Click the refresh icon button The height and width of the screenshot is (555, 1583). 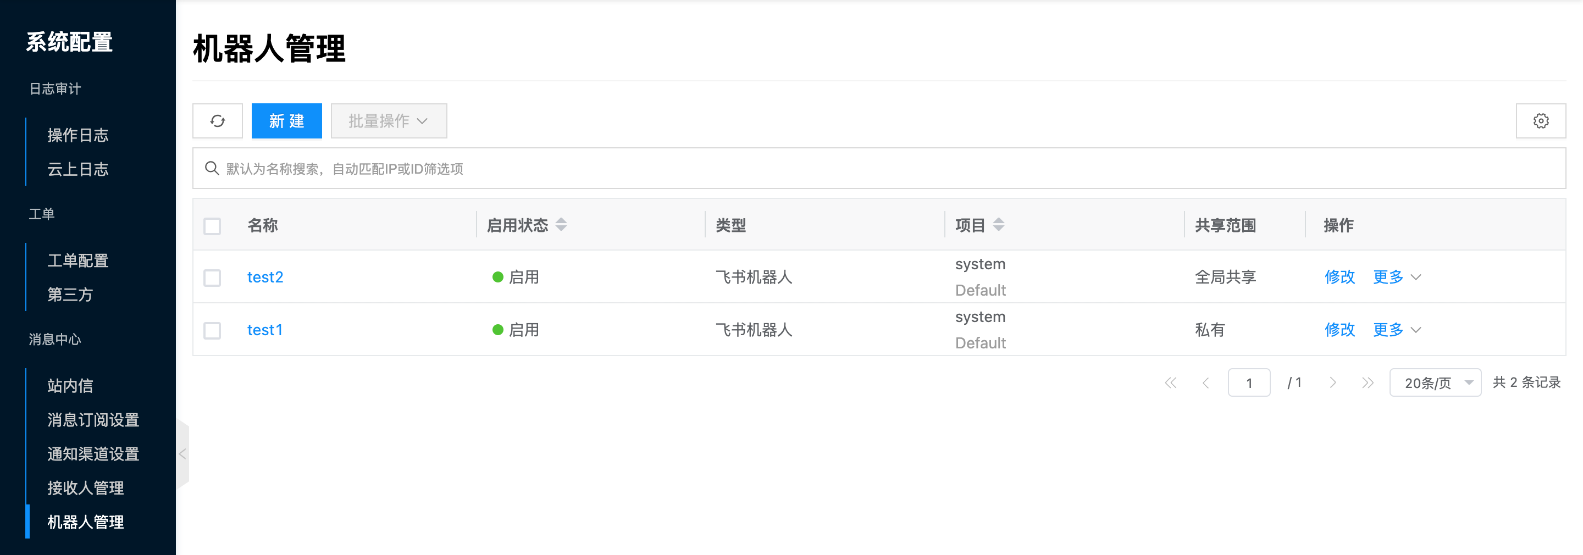pos(218,121)
